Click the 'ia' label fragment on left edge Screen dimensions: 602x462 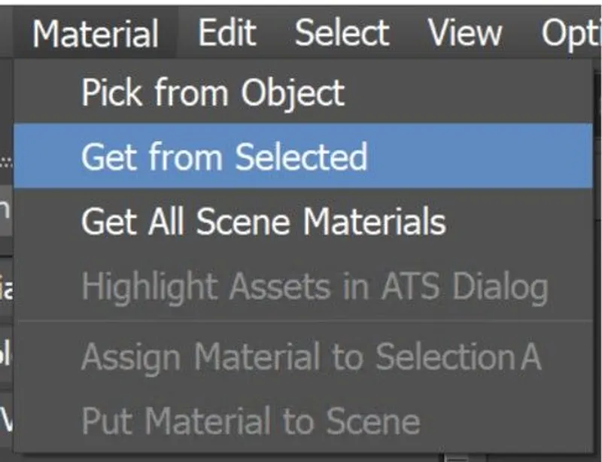click(5, 289)
